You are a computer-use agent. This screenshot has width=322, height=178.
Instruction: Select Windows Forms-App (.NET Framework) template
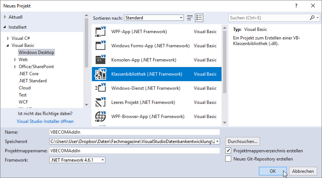pos(157,46)
